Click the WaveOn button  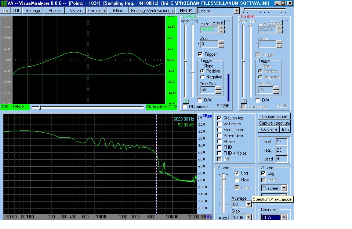tap(269, 130)
